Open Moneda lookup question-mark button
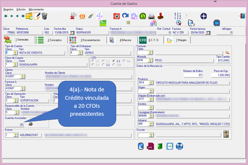 (150, 60)
